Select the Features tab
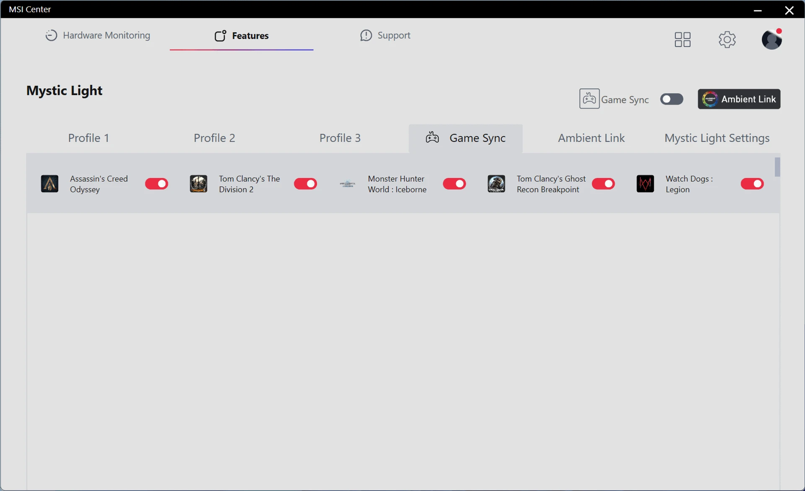The width and height of the screenshot is (805, 491). (x=241, y=36)
